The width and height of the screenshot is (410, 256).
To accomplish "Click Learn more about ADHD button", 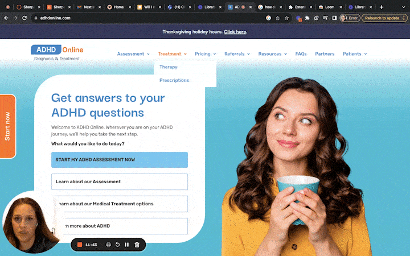I will click(120, 226).
